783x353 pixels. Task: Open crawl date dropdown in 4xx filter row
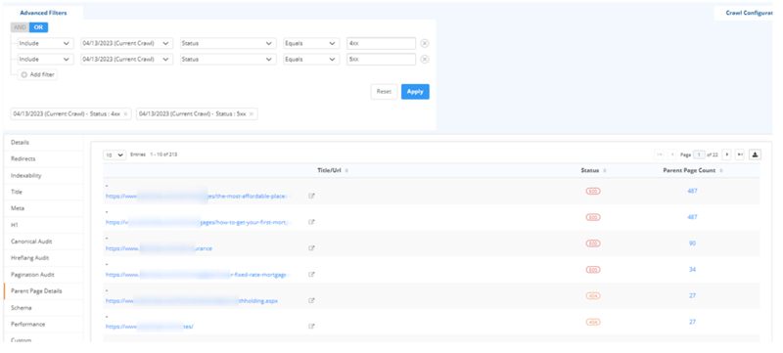[x=127, y=43]
